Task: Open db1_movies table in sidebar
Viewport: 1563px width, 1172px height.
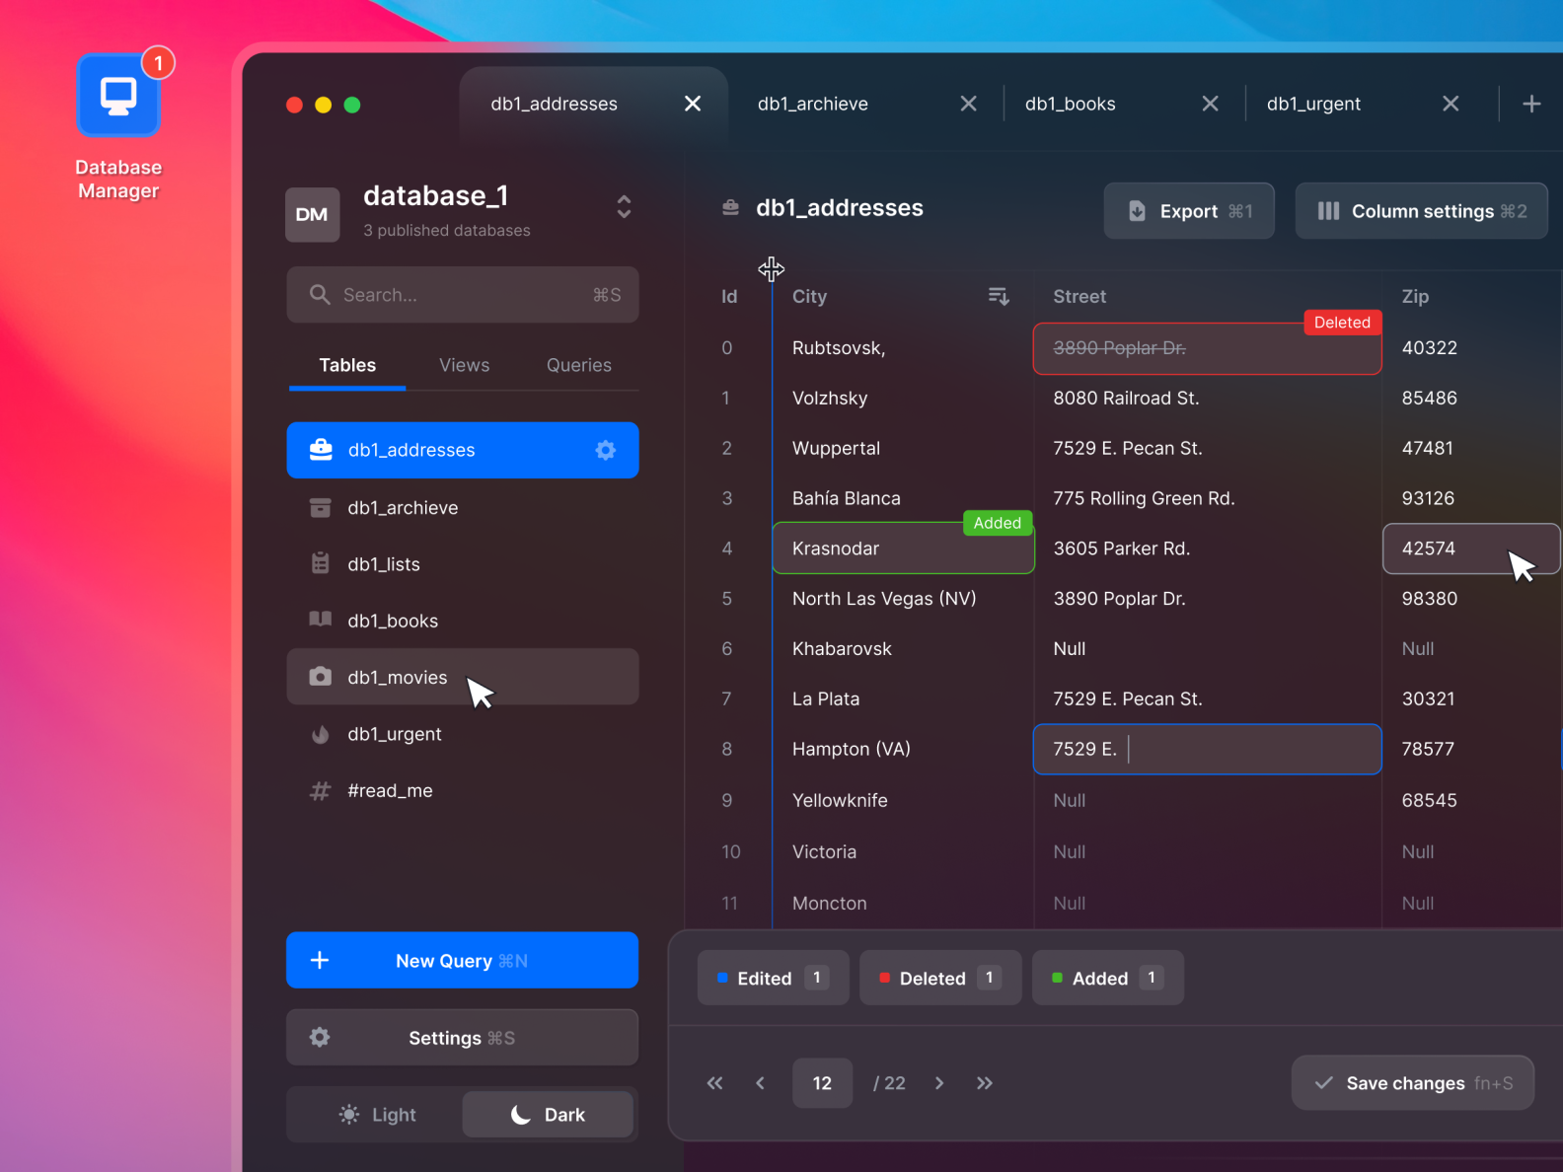Action: click(x=463, y=677)
